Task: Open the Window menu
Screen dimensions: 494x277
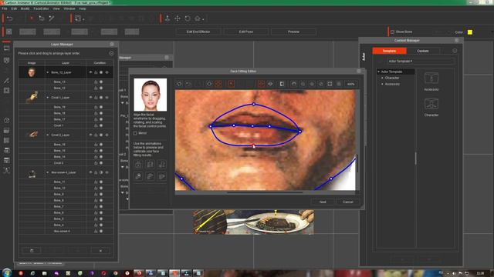Action: pos(69,8)
